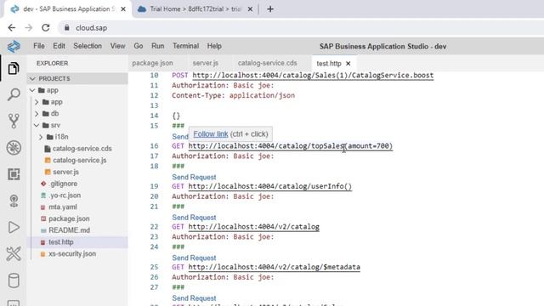Reload the current browser page
The image size is (544, 306).
point(45,28)
